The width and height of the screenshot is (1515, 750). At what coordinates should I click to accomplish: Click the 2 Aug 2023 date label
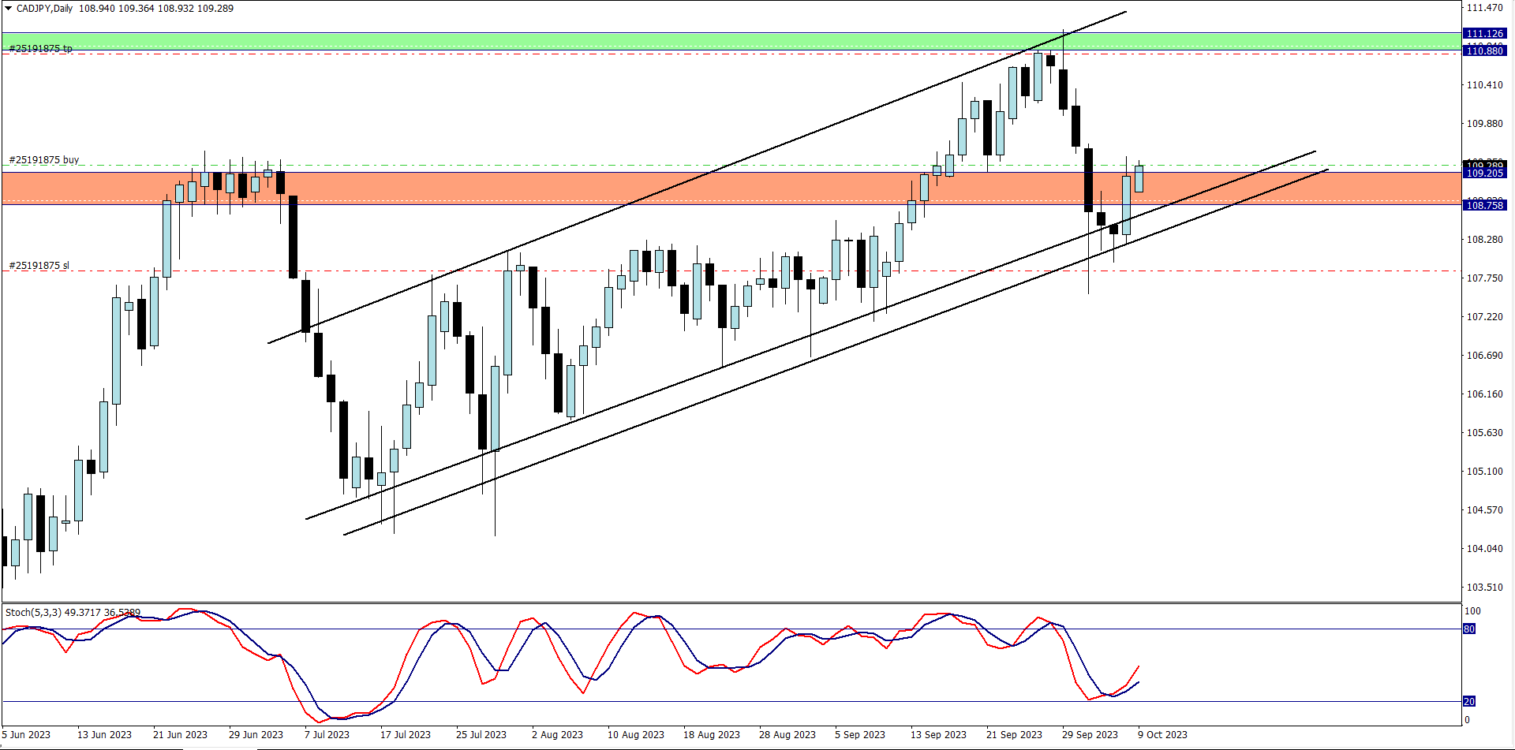tap(557, 735)
